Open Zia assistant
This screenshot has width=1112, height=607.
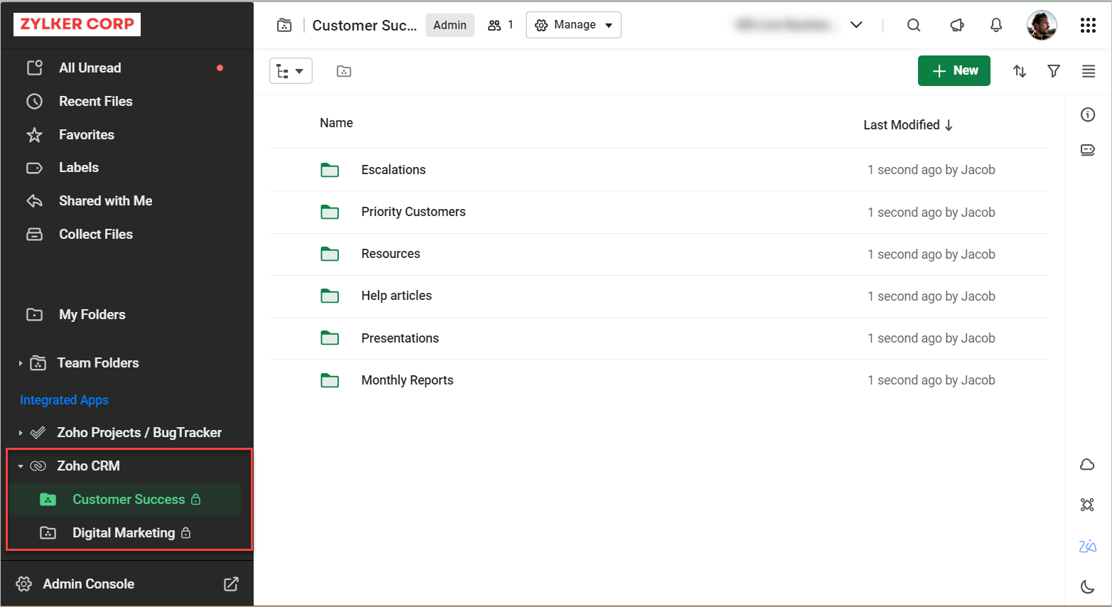click(x=1087, y=546)
